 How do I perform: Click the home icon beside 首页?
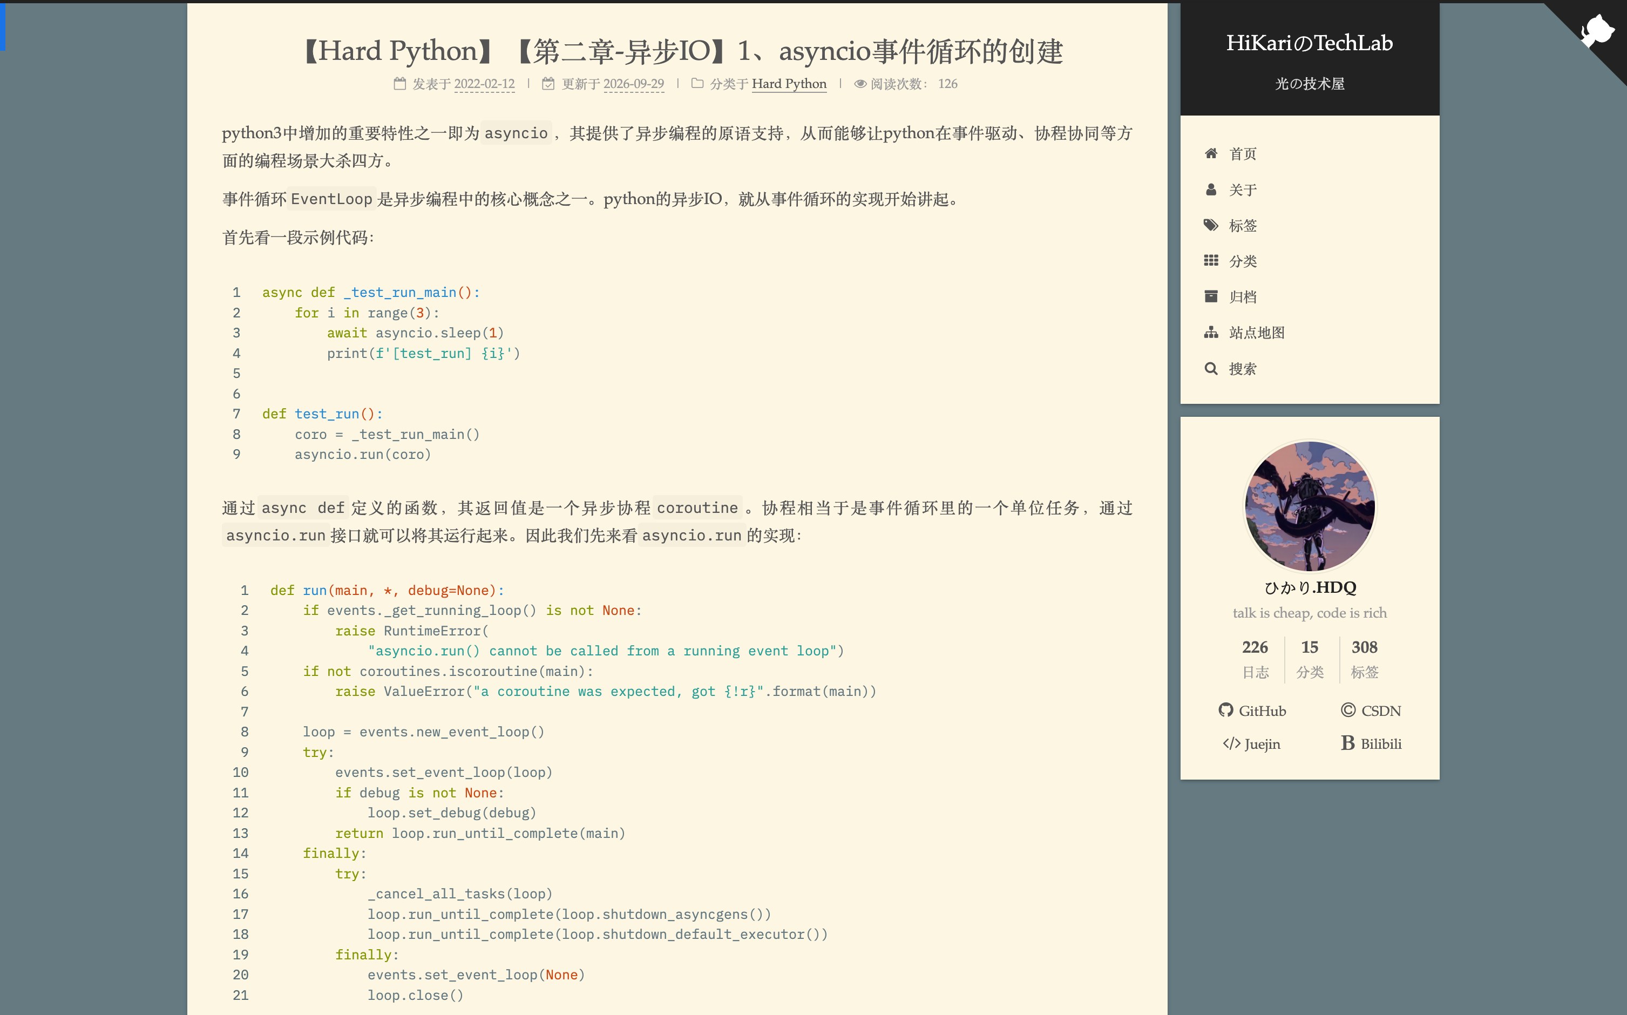[1211, 154]
